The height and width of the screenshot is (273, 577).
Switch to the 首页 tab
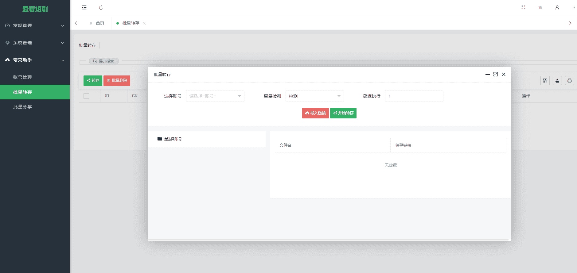click(97, 23)
